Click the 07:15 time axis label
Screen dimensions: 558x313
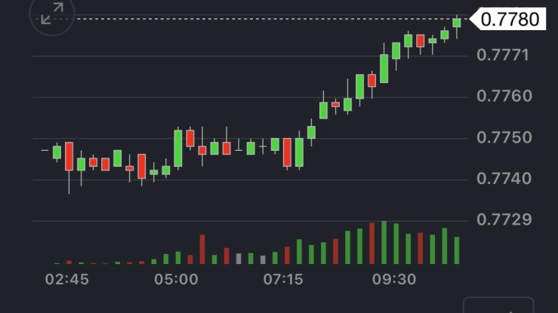pyautogui.click(x=283, y=279)
